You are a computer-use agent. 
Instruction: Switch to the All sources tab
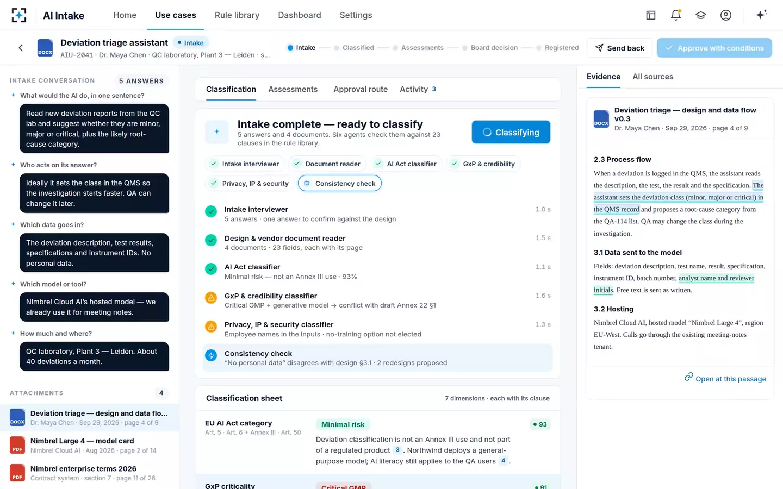click(x=652, y=77)
